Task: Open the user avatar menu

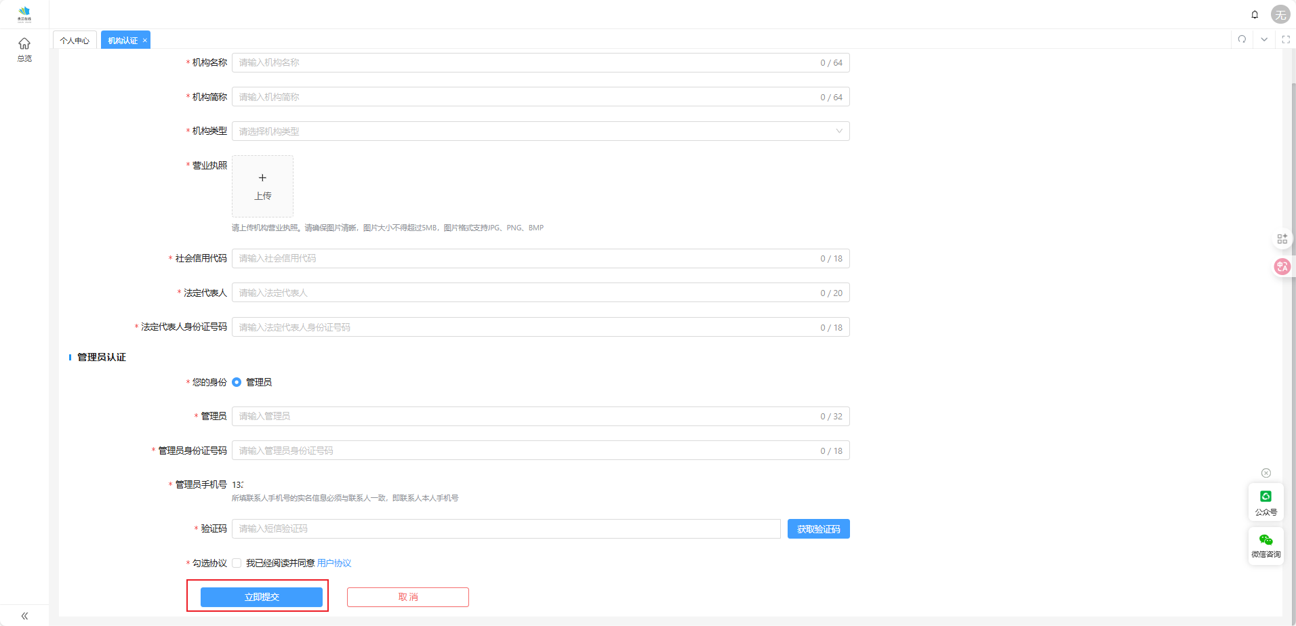Action: pos(1280,14)
